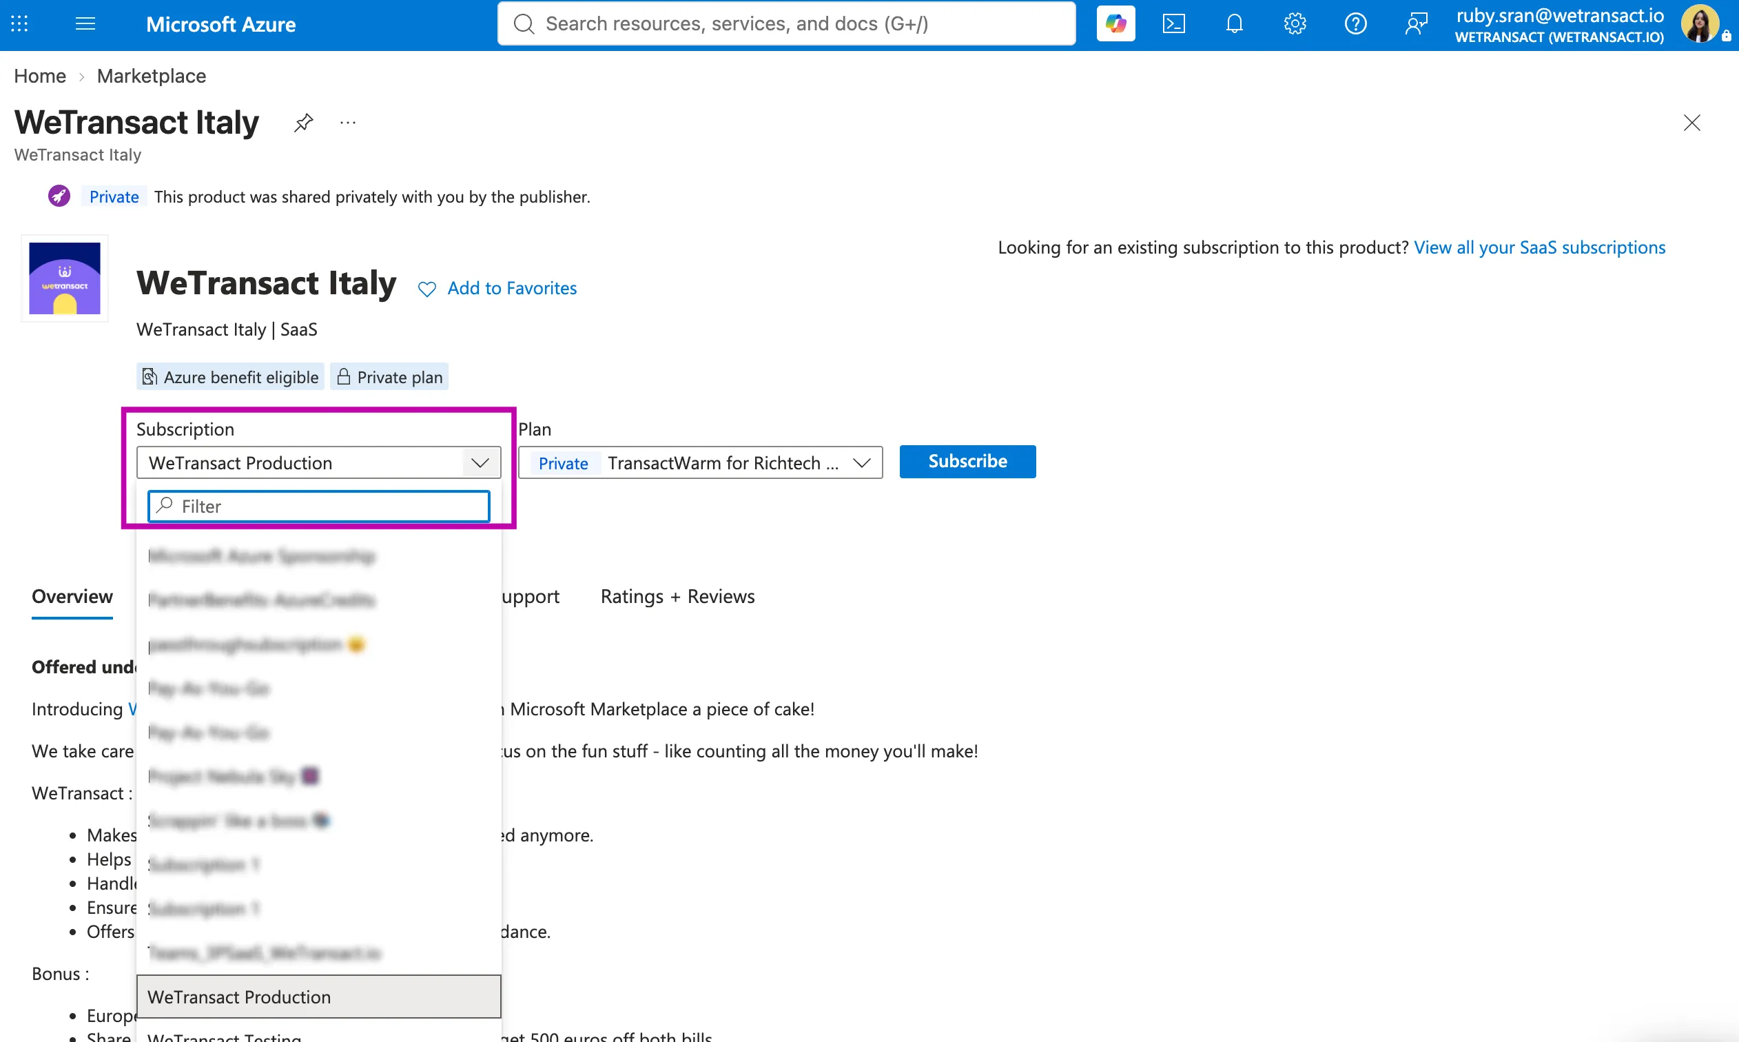View notifications bell
The width and height of the screenshot is (1739, 1042).
1234,24
